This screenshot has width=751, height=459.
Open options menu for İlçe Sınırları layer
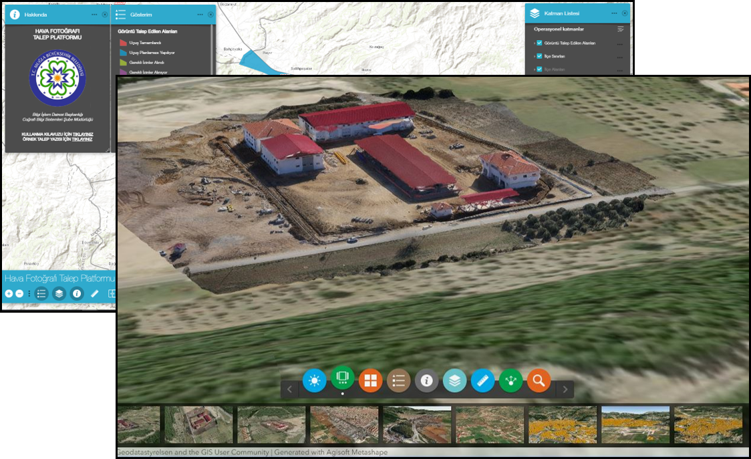pyautogui.click(x=619, y=57)
